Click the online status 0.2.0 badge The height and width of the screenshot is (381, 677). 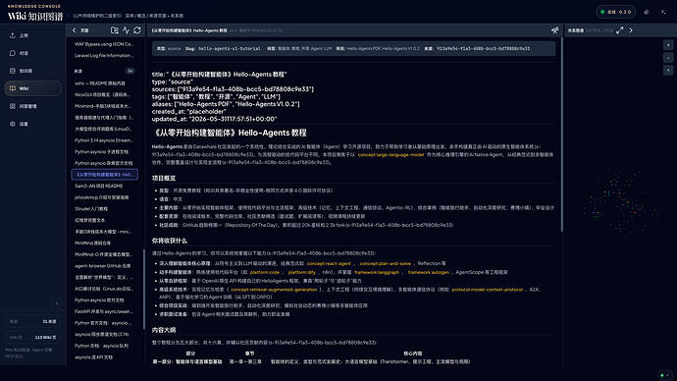pos(616,12)
